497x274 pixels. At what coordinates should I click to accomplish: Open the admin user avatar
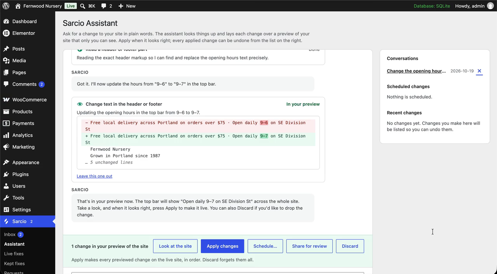click(x=490, y=6)
